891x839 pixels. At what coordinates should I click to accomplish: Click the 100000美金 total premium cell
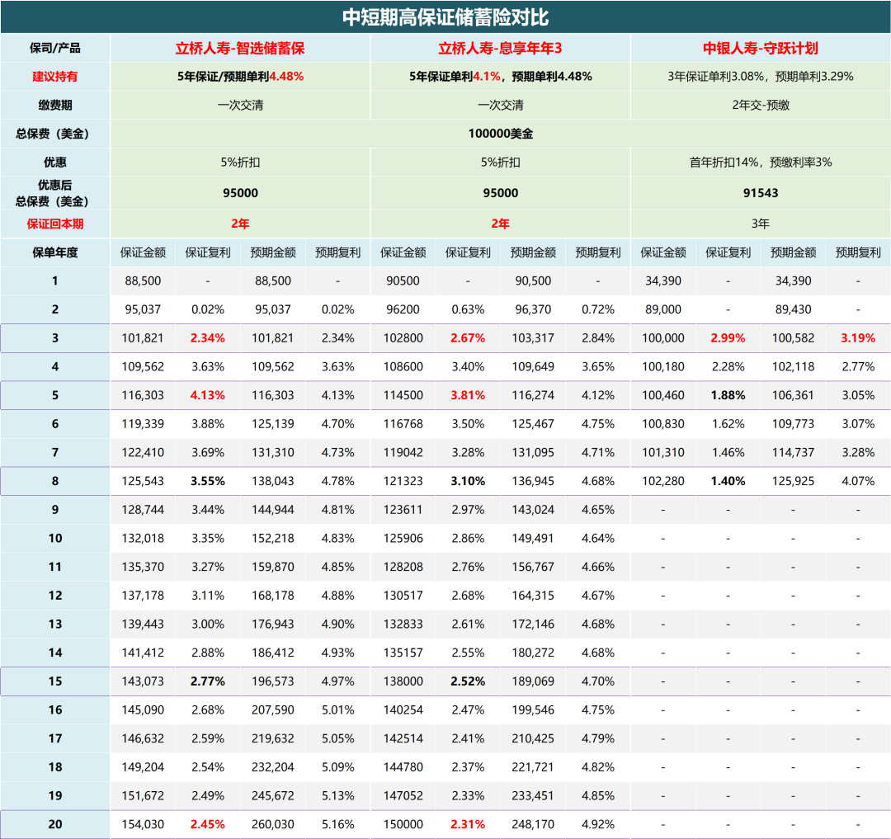pos(500,134)
